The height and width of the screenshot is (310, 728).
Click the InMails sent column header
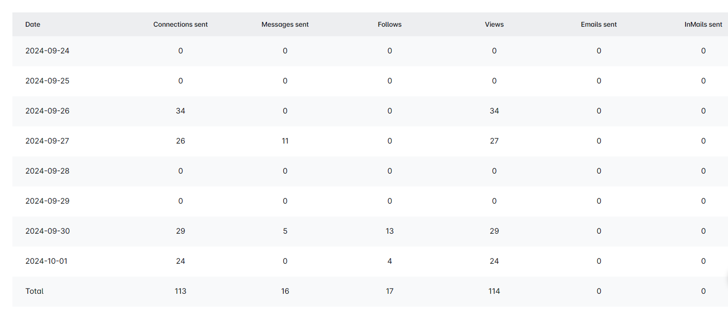(703, 24)
